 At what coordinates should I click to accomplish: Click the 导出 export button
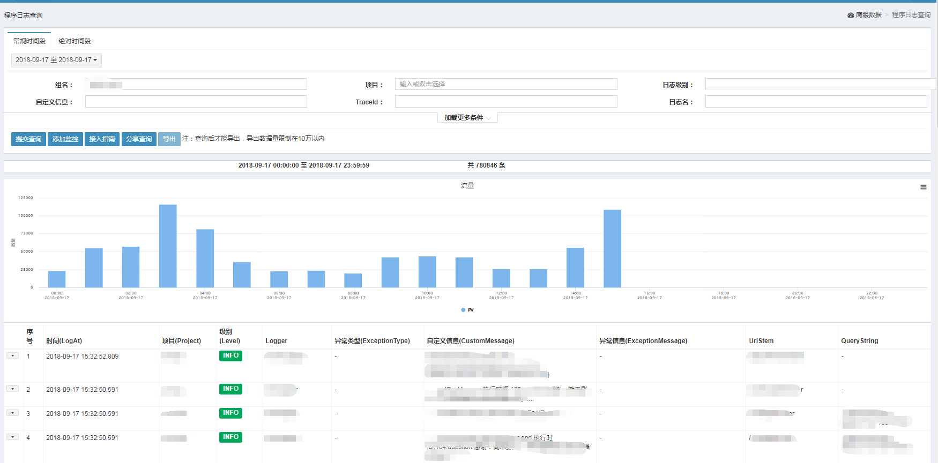point(169,139)
